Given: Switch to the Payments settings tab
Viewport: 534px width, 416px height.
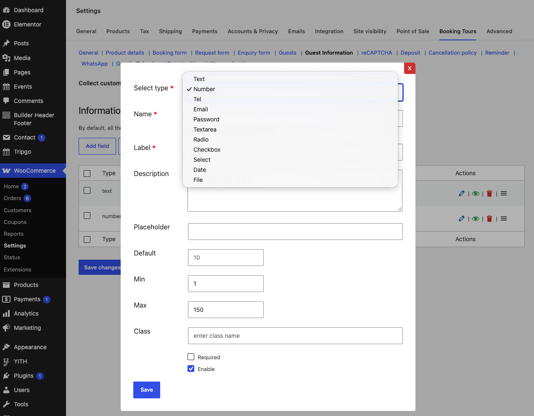Looking at the screenshot, I should 205,32.
